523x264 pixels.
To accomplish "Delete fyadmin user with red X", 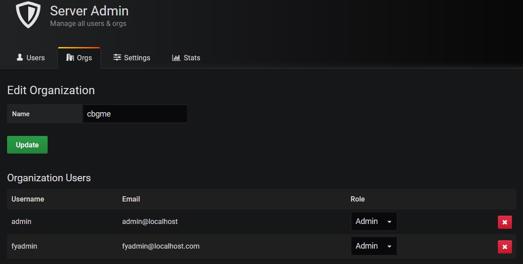I will coord(504,247).
